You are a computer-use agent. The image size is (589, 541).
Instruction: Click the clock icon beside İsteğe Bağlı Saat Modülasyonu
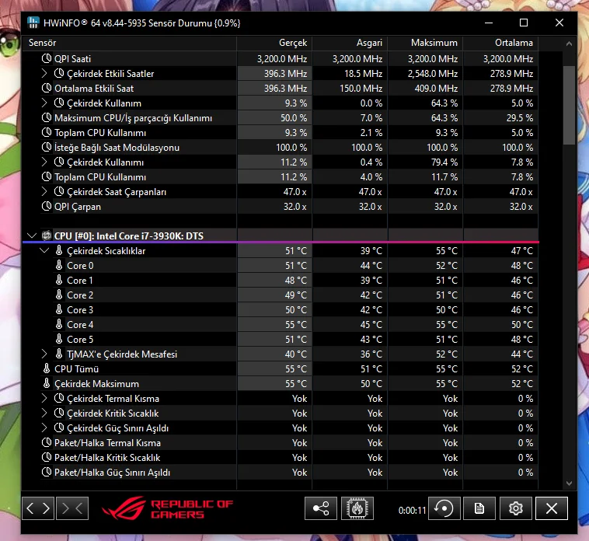[46, 147]
